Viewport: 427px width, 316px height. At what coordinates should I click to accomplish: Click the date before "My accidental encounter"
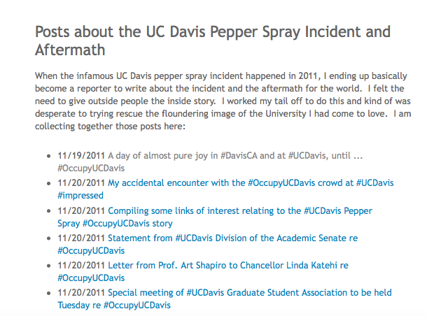(x=82, y=183)
